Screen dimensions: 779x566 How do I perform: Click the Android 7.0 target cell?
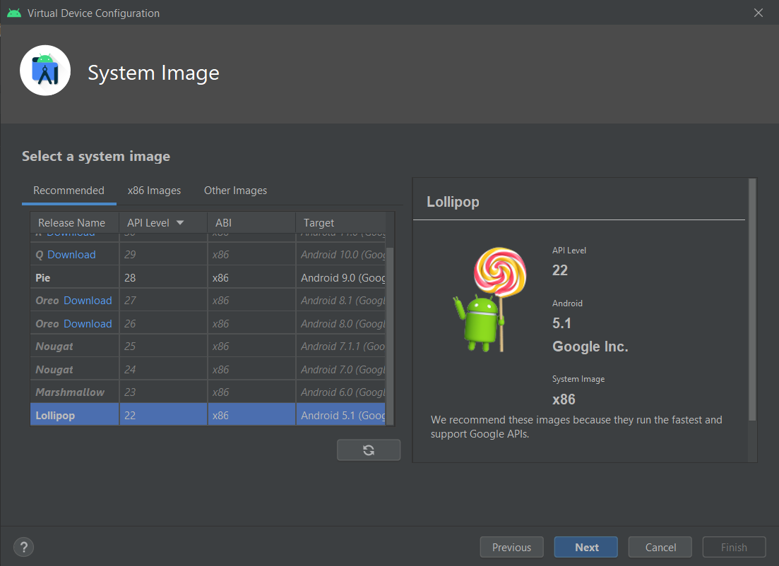click(x=341, y=370)
